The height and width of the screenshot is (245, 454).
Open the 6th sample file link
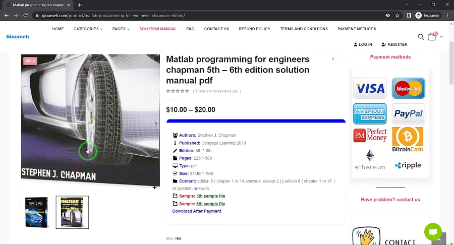click(210, 204)
